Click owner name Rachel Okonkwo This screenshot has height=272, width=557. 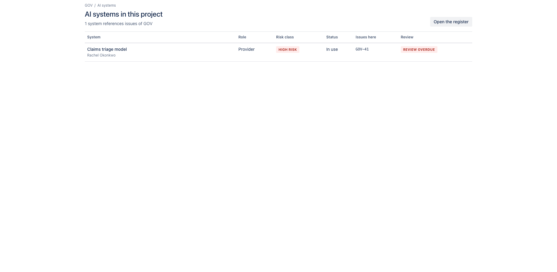pos(101,55)
